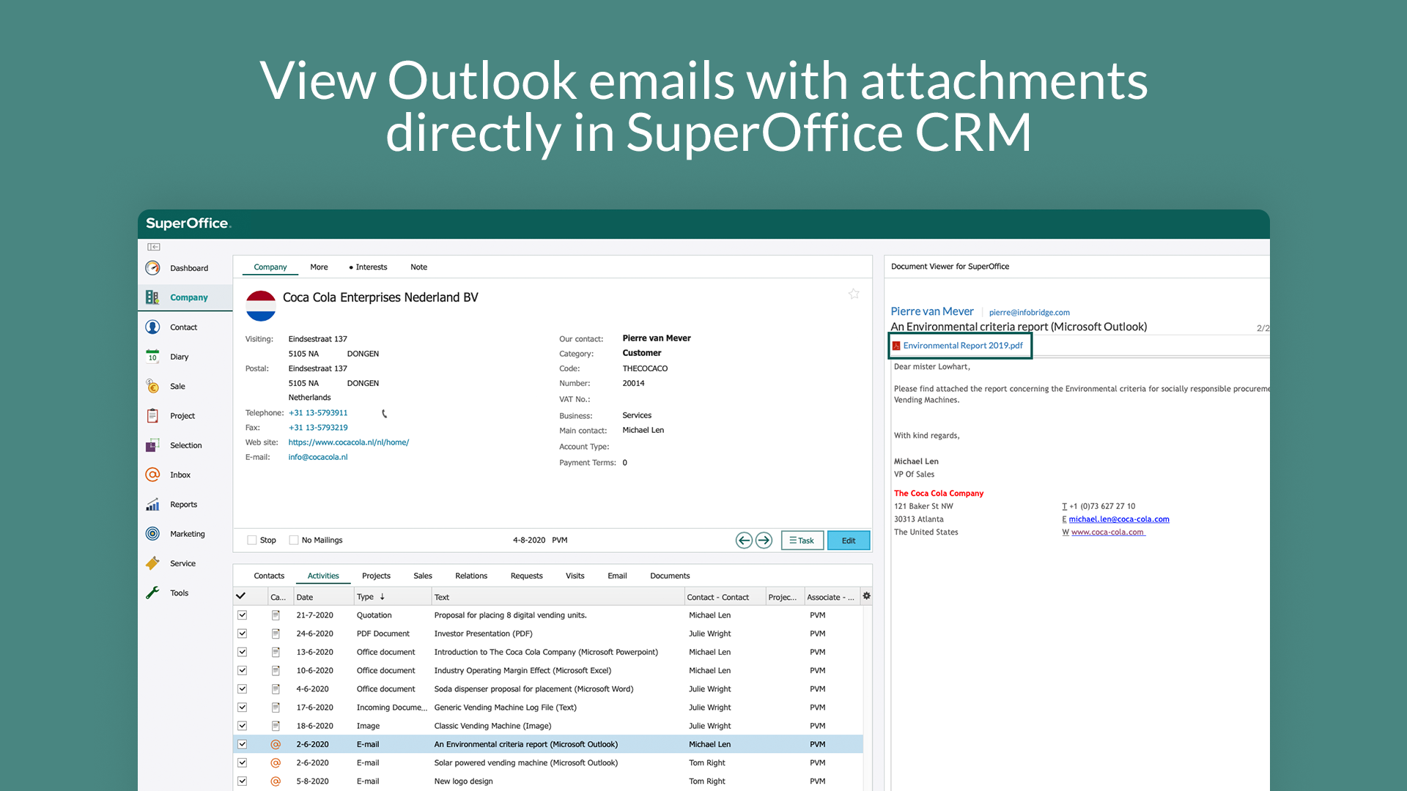
Task: Open the Contacts tab
Action: pyautogui.click(x=269, y=576)
